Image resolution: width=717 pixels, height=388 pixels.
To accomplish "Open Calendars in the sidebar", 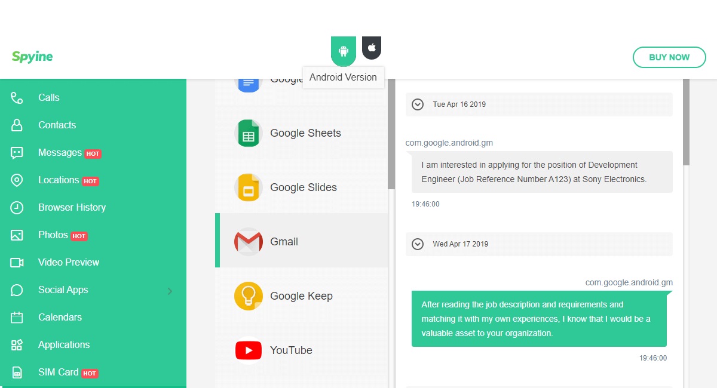I will 60,318.
